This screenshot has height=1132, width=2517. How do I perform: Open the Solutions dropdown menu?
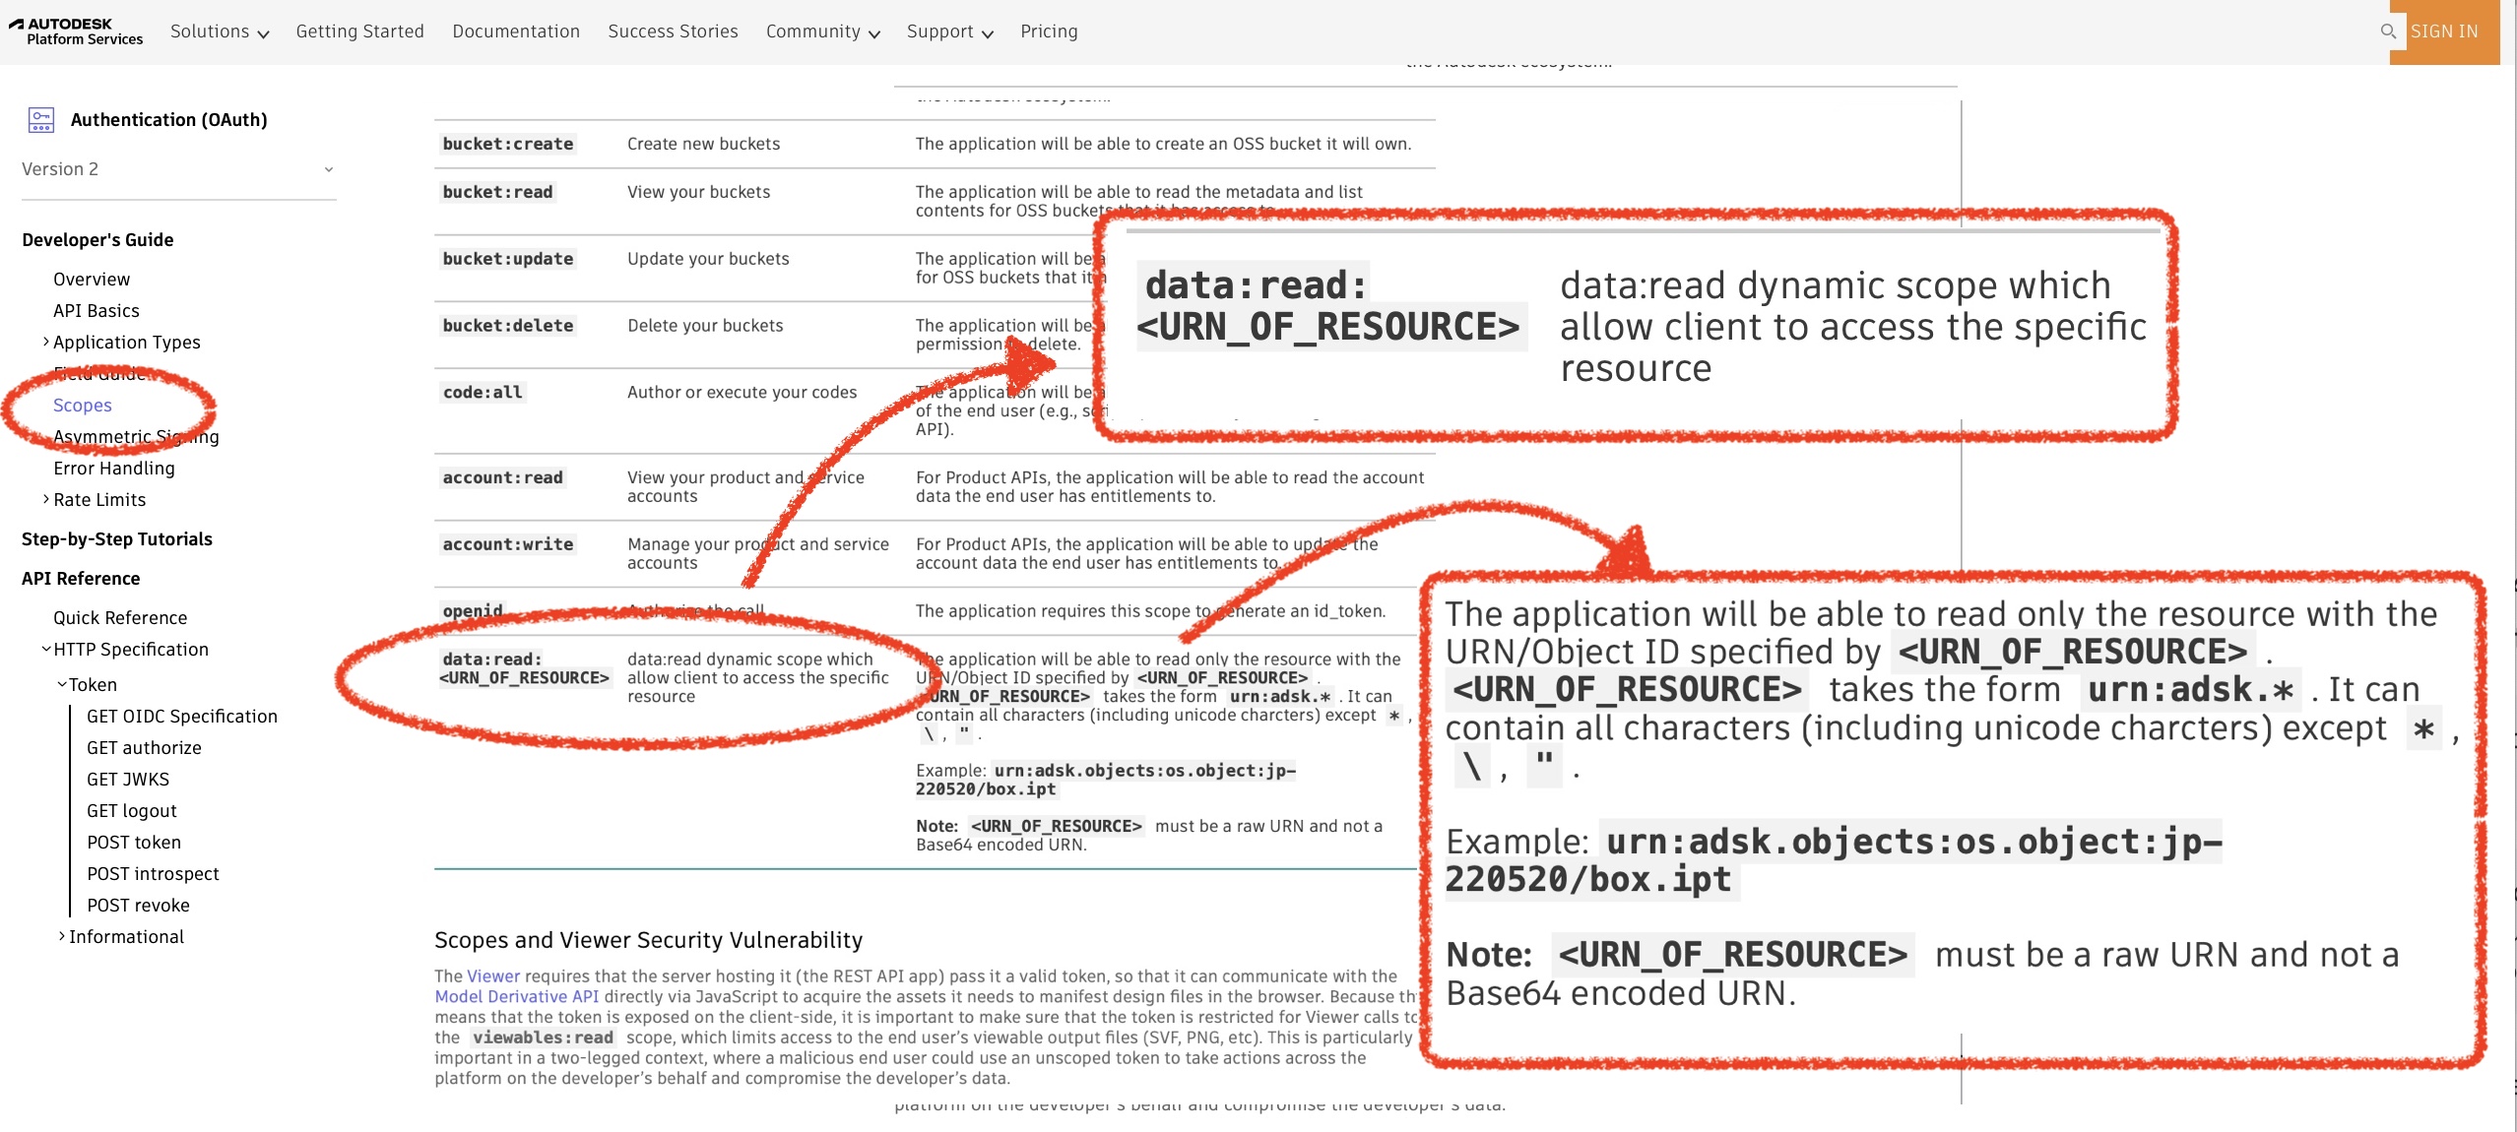[220, 31]
